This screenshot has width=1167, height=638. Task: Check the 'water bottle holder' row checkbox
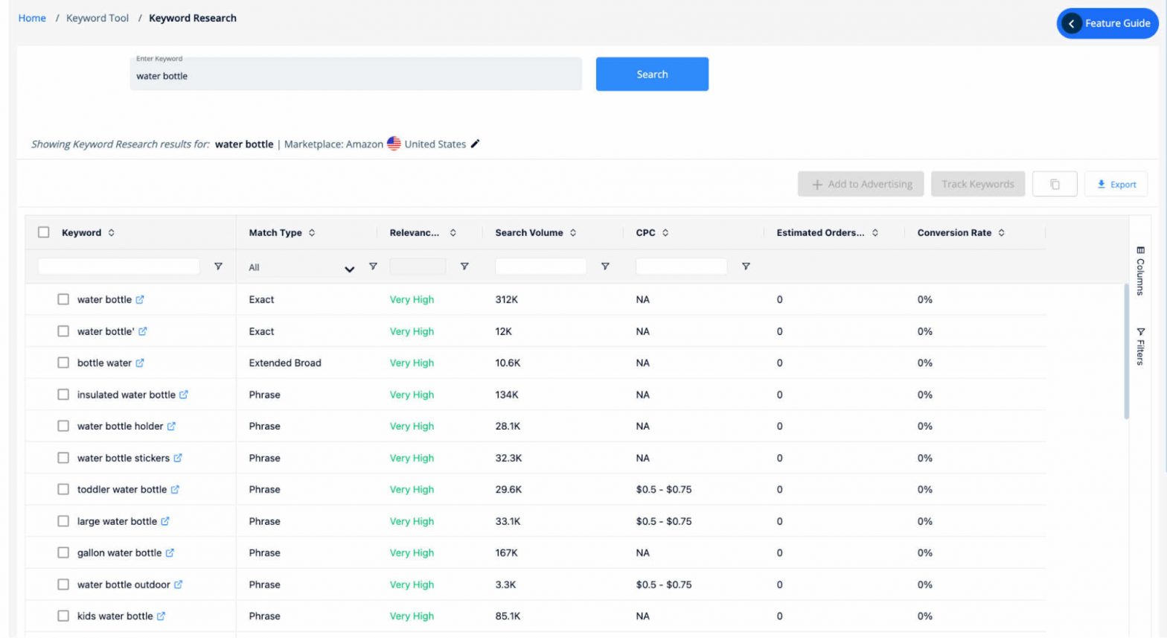click(x=63, y=426)
